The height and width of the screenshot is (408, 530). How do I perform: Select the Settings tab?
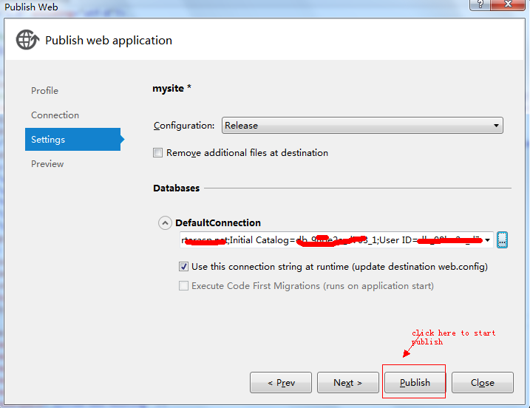point(48,140)
